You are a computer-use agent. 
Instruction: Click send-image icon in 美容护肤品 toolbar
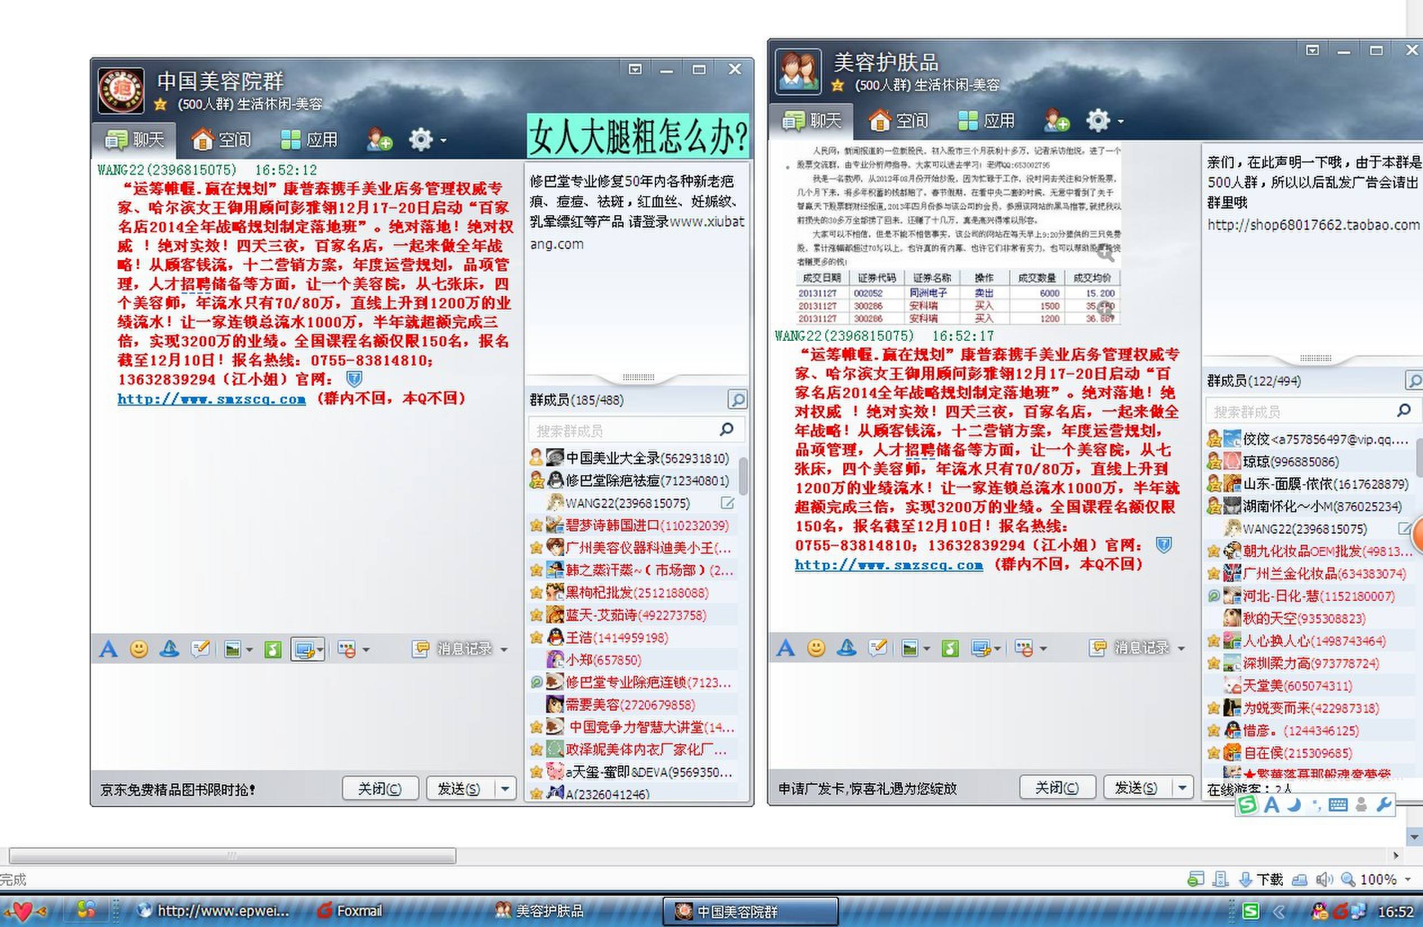coord(909,648)
